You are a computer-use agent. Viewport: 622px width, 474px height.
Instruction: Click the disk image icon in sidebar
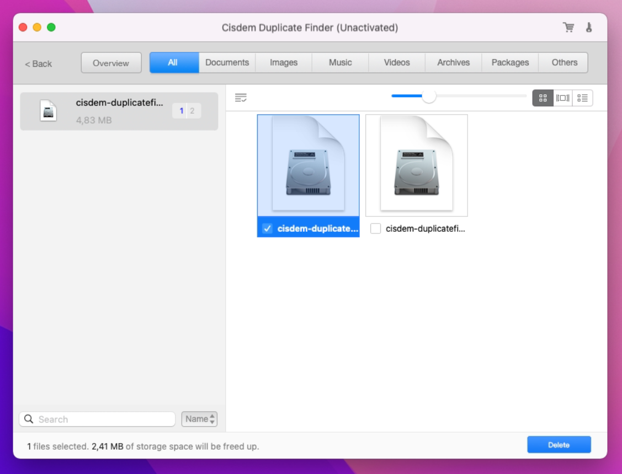48,111
